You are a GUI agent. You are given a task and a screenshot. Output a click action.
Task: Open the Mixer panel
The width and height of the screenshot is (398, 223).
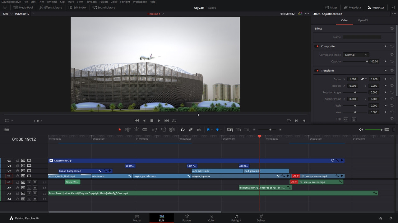[331, 7]
